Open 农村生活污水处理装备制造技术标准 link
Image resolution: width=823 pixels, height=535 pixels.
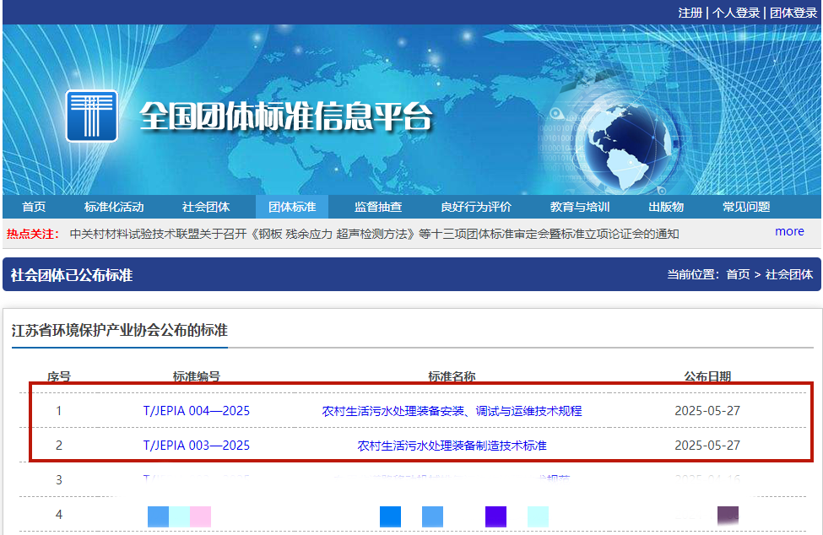(452, 445)
